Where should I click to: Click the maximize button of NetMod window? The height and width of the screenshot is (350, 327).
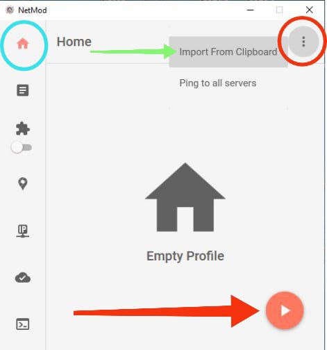tap(280, 10)
